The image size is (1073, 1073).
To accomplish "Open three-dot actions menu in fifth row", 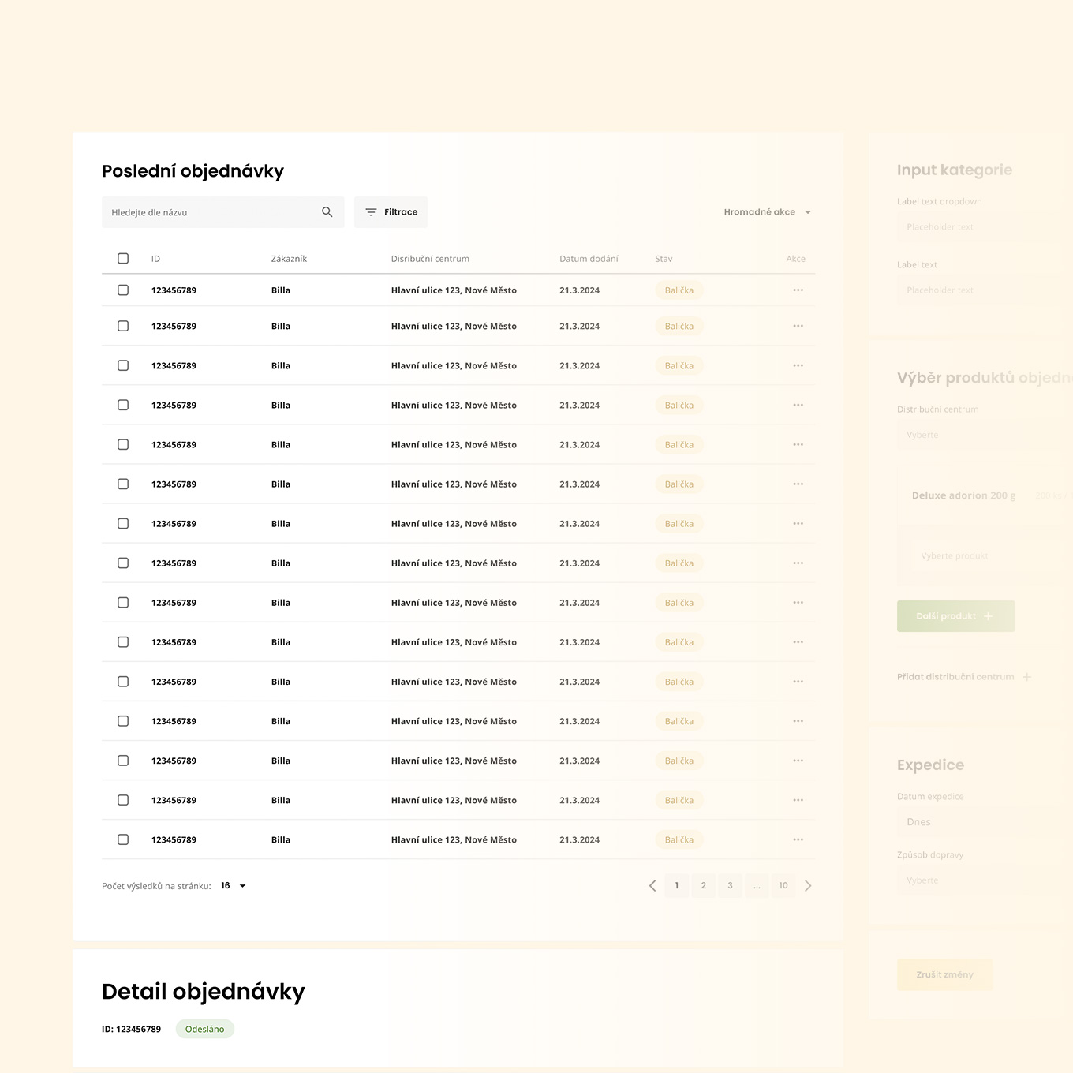I will 798,445.
